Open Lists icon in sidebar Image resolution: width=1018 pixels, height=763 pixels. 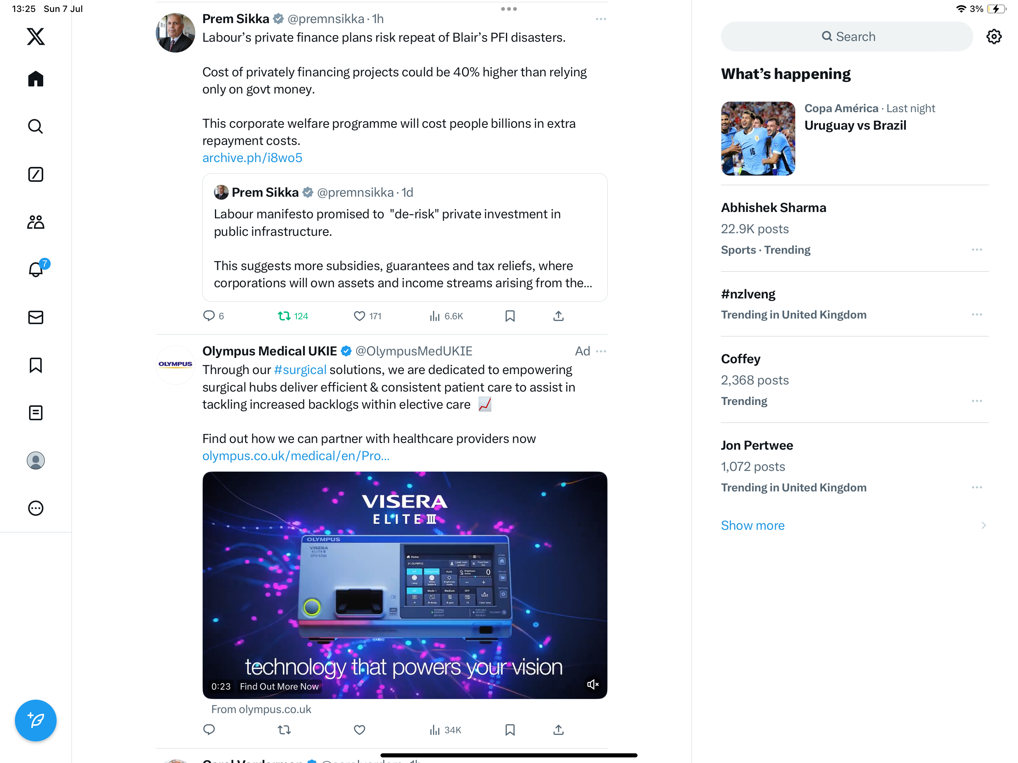(x=35, y=413)
